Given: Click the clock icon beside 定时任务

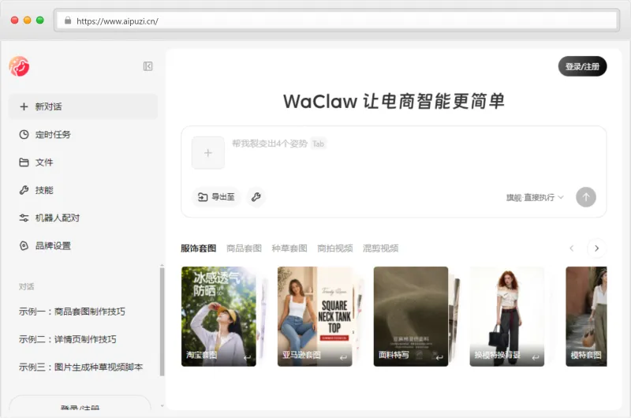Looking at the screenshot, I should (x=24, y=134).
